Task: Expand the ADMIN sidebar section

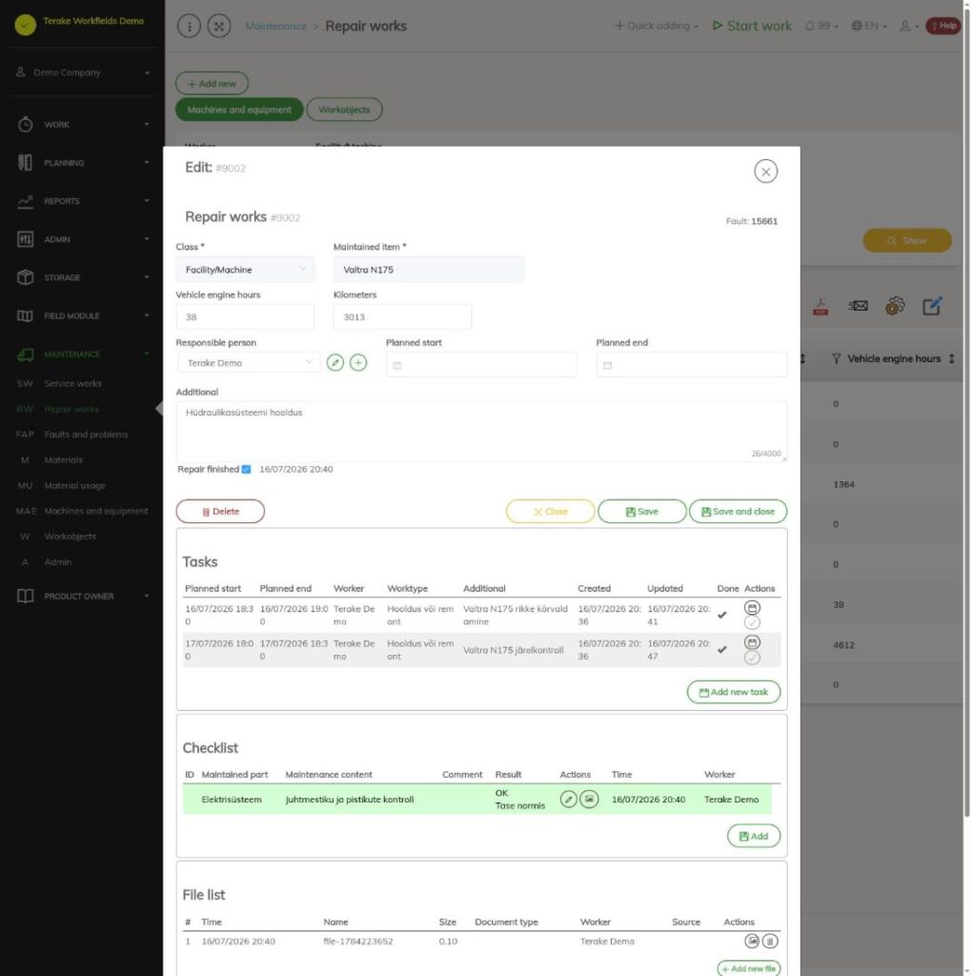Action: (82, 239)
